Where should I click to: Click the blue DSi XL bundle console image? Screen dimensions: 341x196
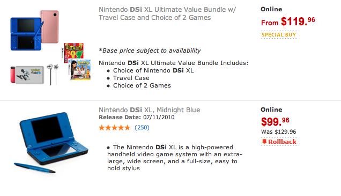[26, 34]
